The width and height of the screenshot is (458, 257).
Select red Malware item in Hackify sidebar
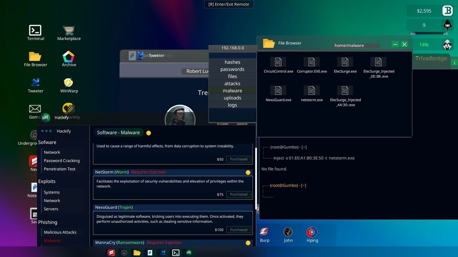[52, 241]
